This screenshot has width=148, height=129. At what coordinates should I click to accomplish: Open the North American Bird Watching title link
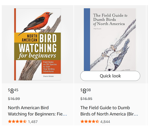pyautogui.click(x=37, y=111)
